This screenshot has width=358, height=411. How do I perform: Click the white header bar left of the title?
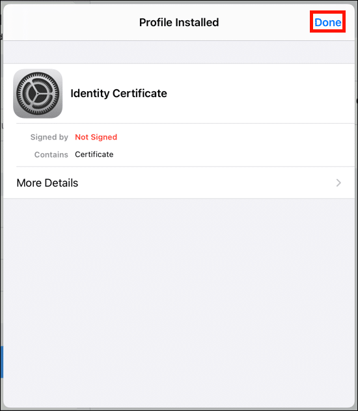coord(71,22)
